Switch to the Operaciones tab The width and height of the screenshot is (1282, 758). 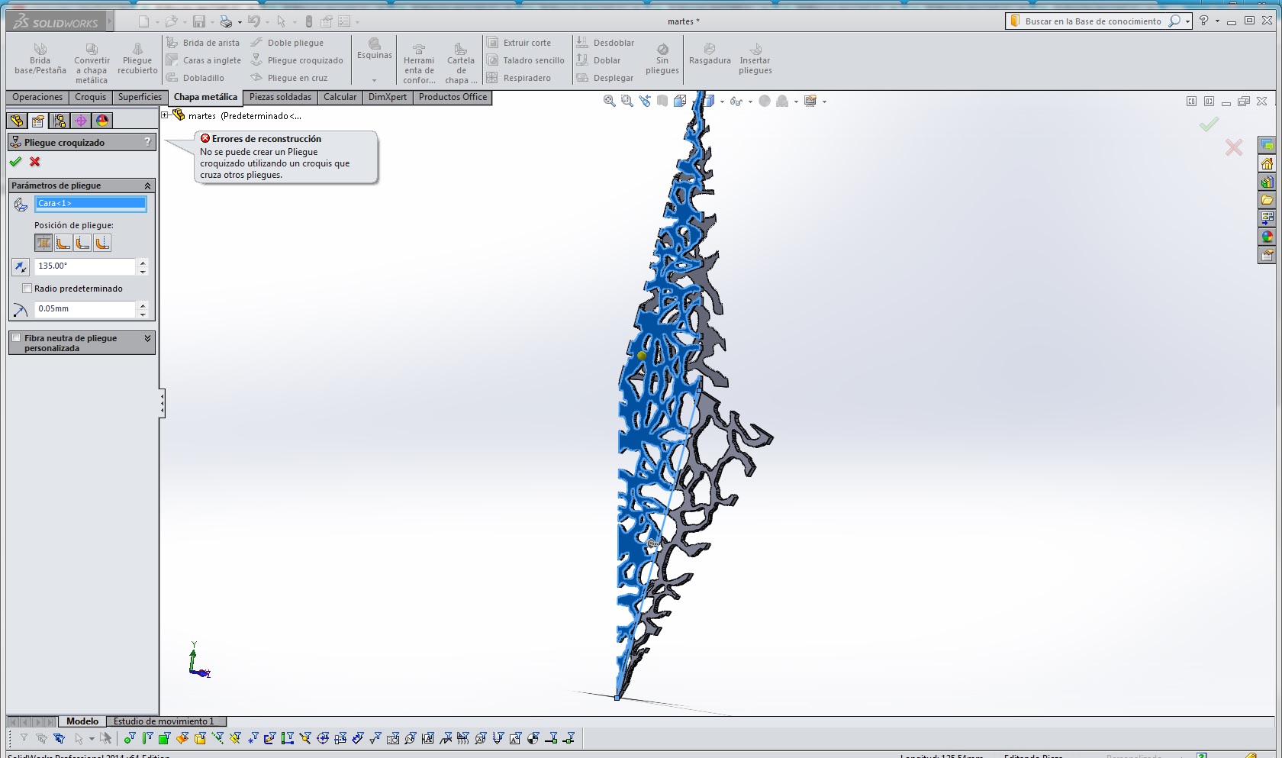pos(37,97)
